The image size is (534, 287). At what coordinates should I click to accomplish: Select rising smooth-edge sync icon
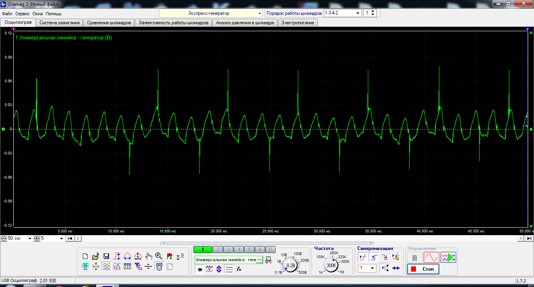pyautogui.click(x=363, y=257)
